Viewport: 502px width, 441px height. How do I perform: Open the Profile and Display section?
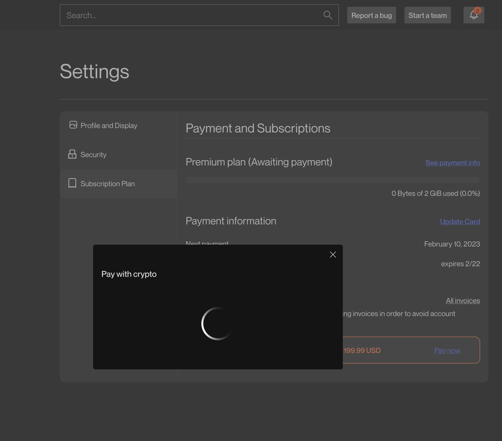(109, 125)
